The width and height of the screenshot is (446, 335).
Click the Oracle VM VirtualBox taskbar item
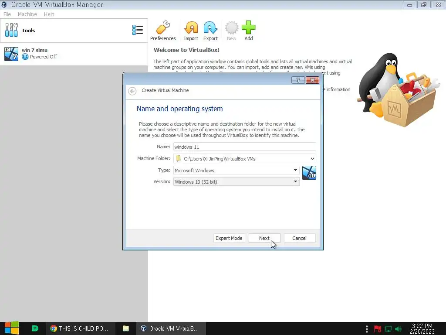[170, 328]
